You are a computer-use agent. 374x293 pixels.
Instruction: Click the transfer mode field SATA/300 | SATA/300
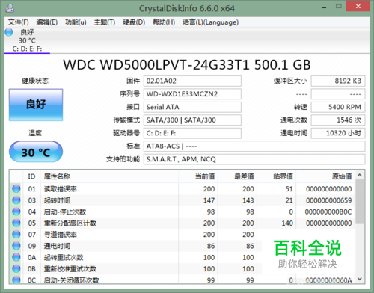click(192, 120)
